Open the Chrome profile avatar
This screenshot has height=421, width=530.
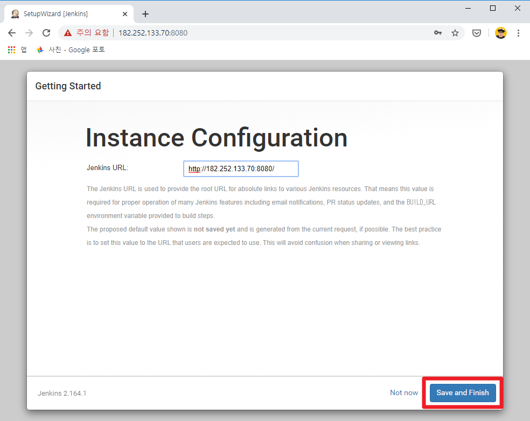coord(500,32)
